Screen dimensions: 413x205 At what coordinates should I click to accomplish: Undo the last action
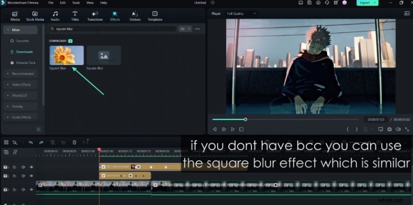pyautogui.click(x=30, y=143)
